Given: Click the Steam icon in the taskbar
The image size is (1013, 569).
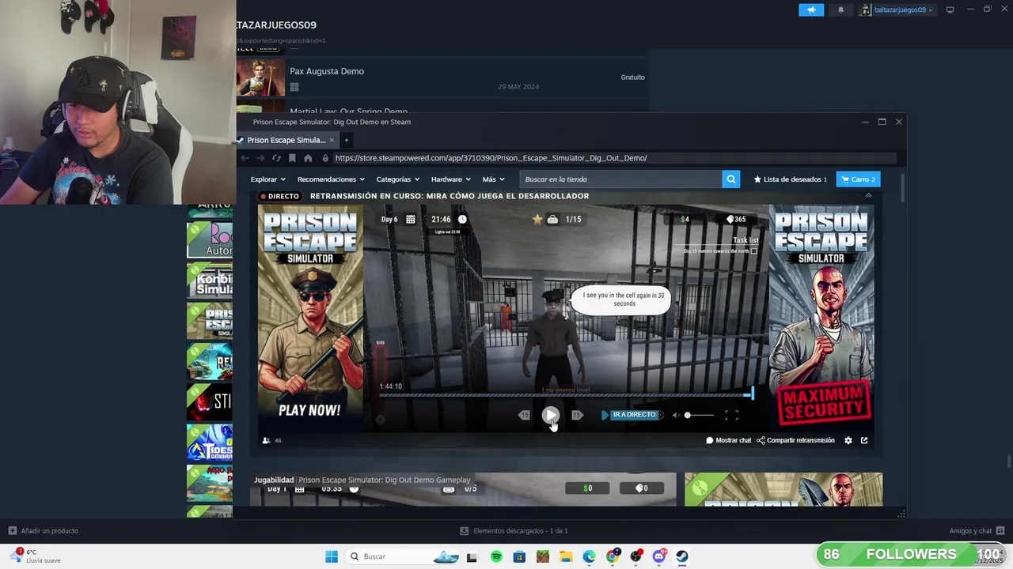Looking at the screenshot, I should 681,556.
